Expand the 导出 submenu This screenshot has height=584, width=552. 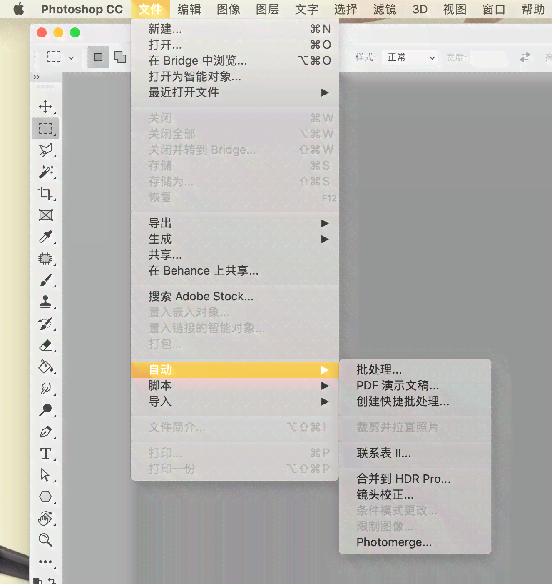point(235,223)
